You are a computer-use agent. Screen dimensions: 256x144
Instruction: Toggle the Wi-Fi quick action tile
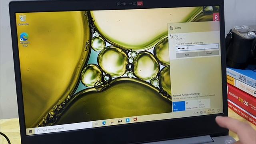point(179,106)
